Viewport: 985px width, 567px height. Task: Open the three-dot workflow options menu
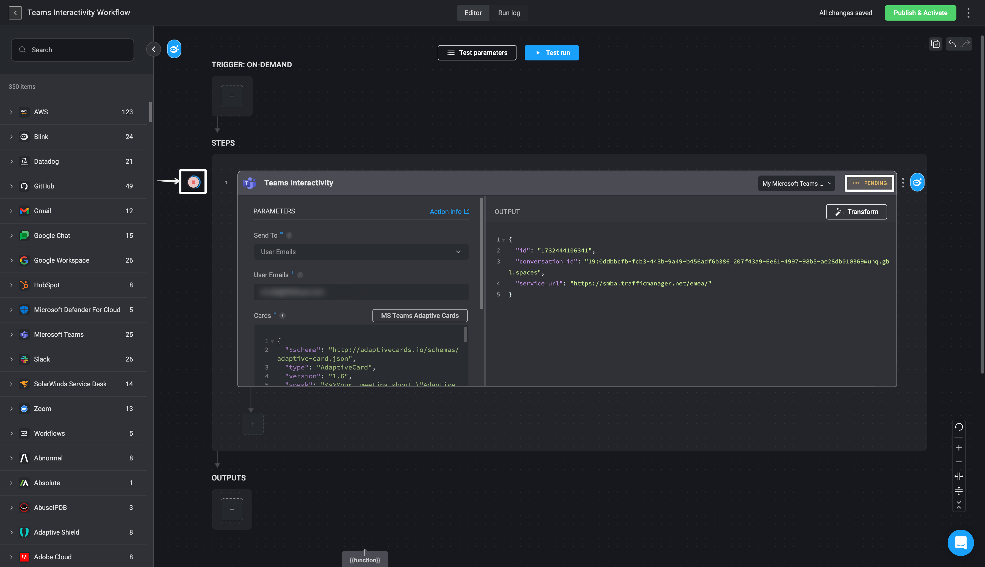[968, 13]
